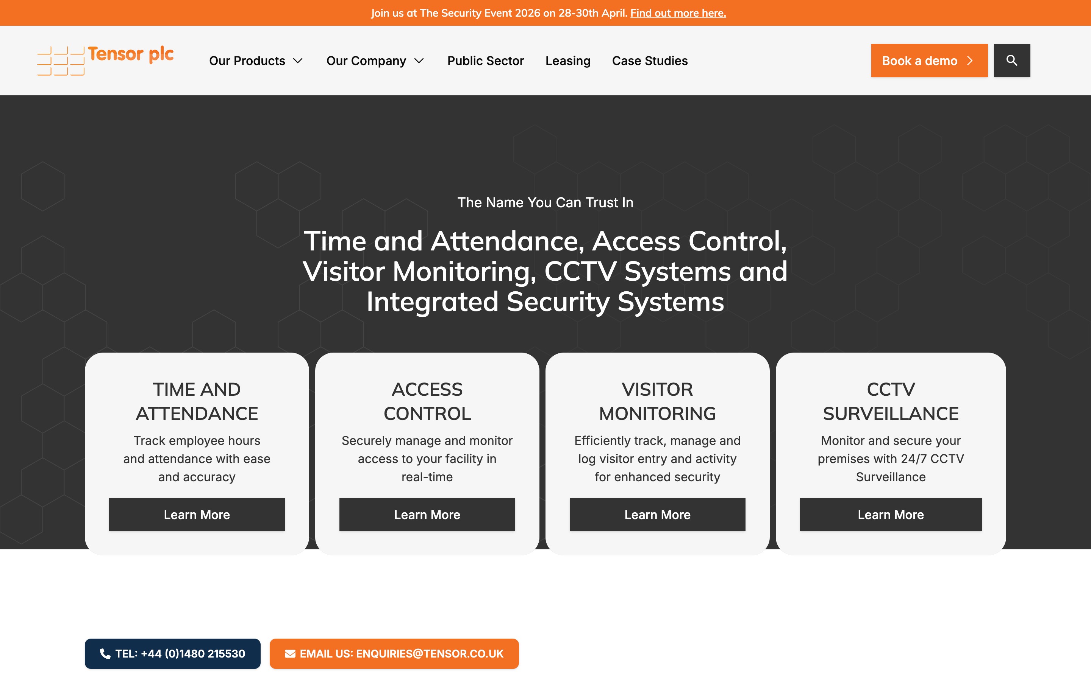The height and width of the screenshot is (681, 1091).
Task: Click Learn More under Access Control
Action: pos(427,515)
